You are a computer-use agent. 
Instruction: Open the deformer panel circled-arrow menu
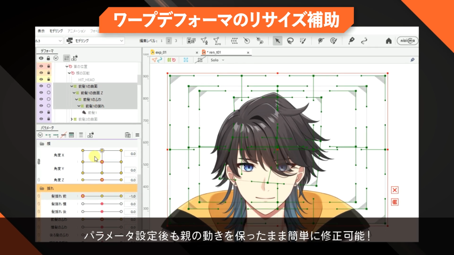pos(55,58)
